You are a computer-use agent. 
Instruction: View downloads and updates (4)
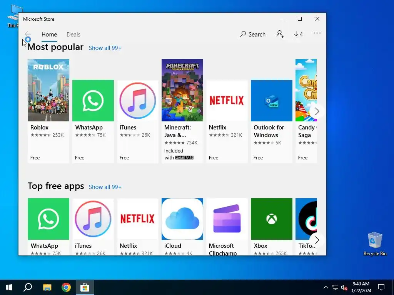[298, 34]
